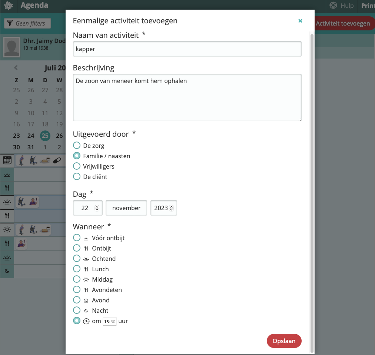Select the 'De zorg' radio option
The image size is (375, 355).
click(77, 146)
